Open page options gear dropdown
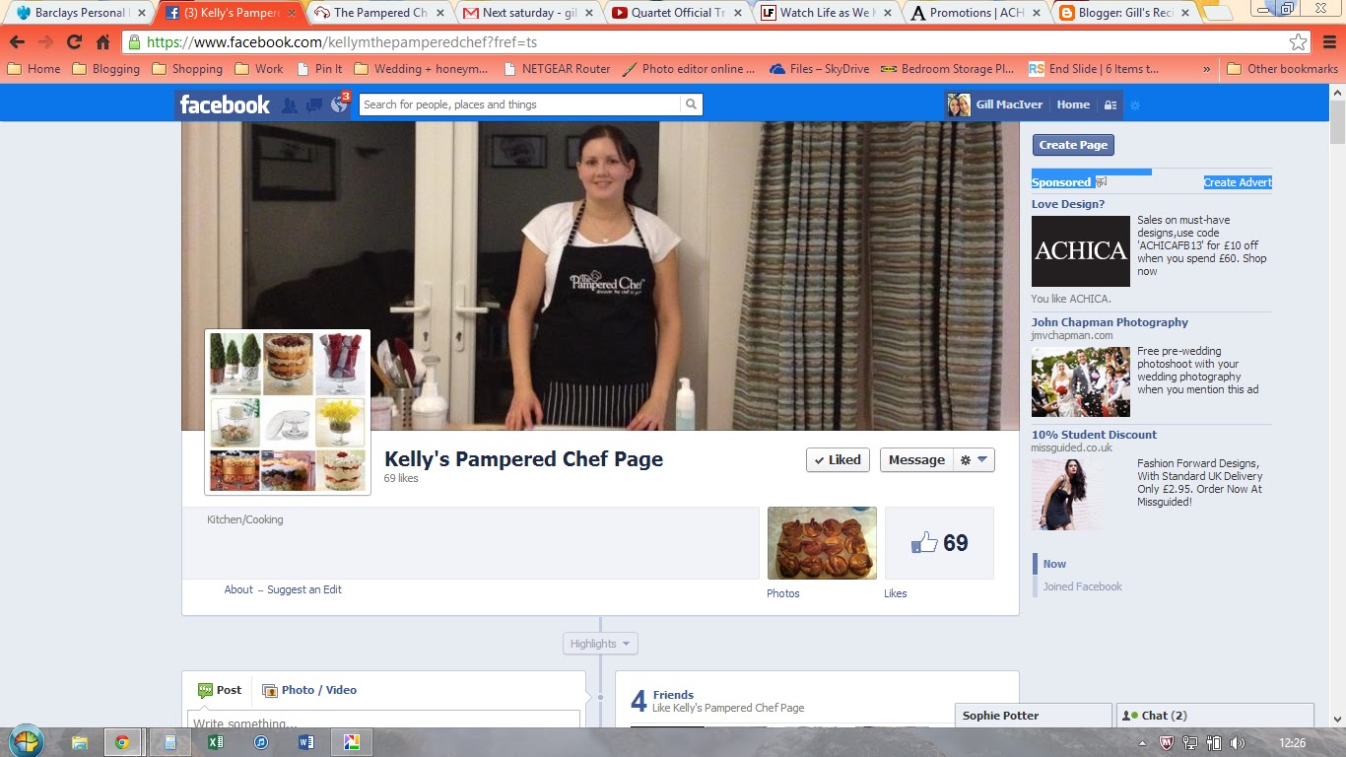Image resolution: width=1346 pixels, height=757 pixels. coord(973,459)
